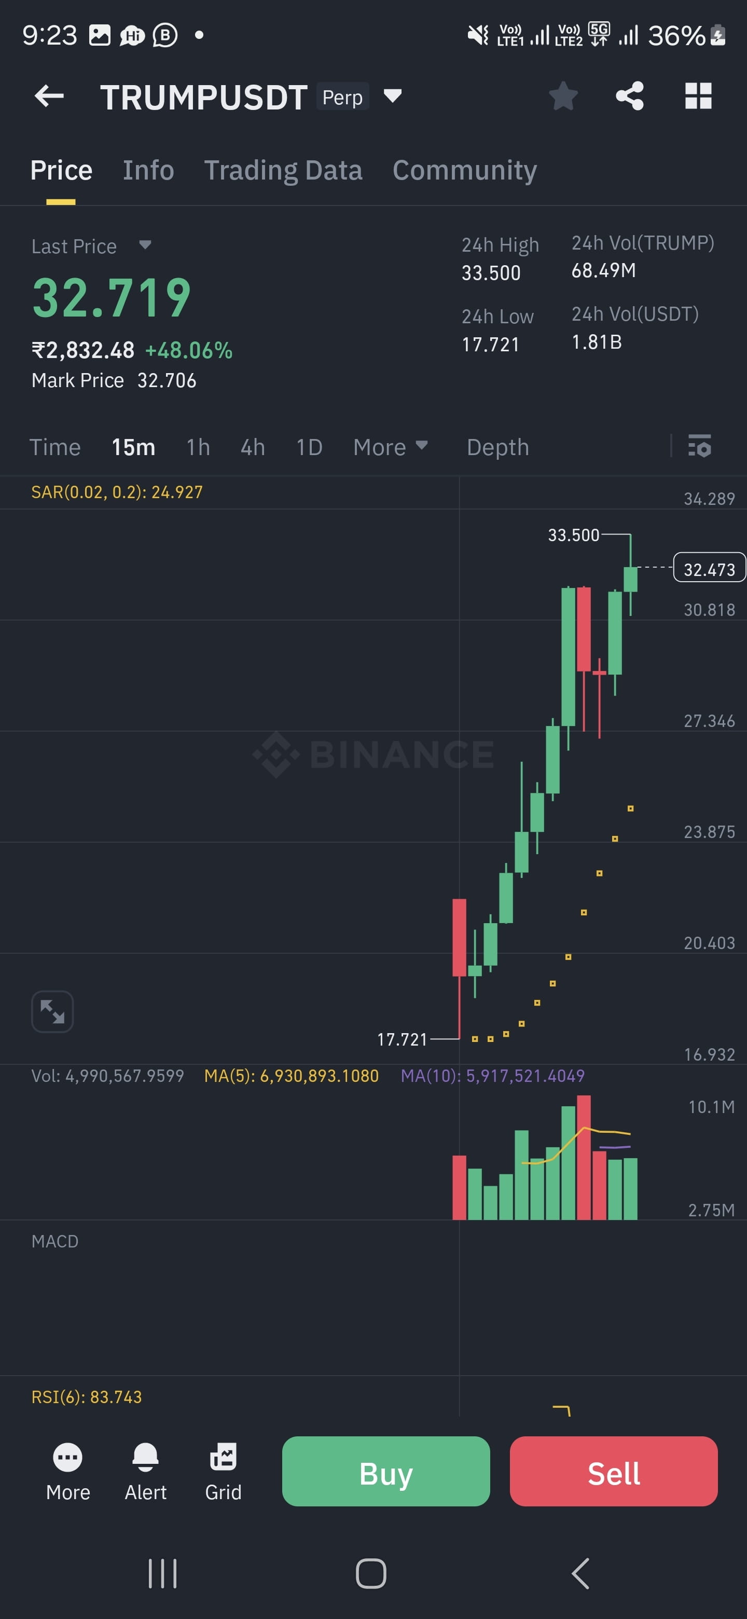This screenshot has width=747, height=1619.
Task: Tap the 17.721 low marker on chart
Action: [x=402, y=1039]
